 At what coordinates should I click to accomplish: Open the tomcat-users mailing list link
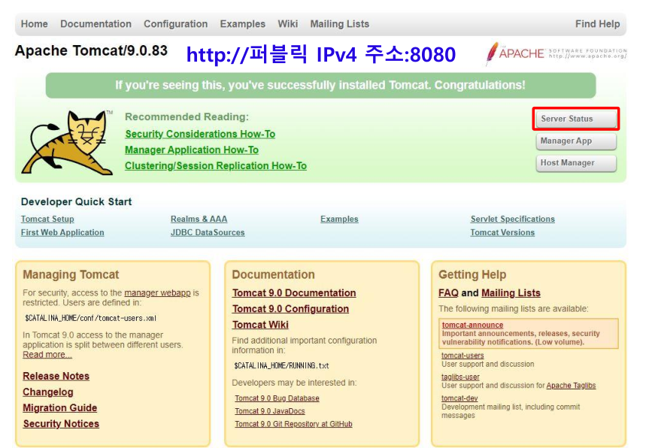pos(462,356)
